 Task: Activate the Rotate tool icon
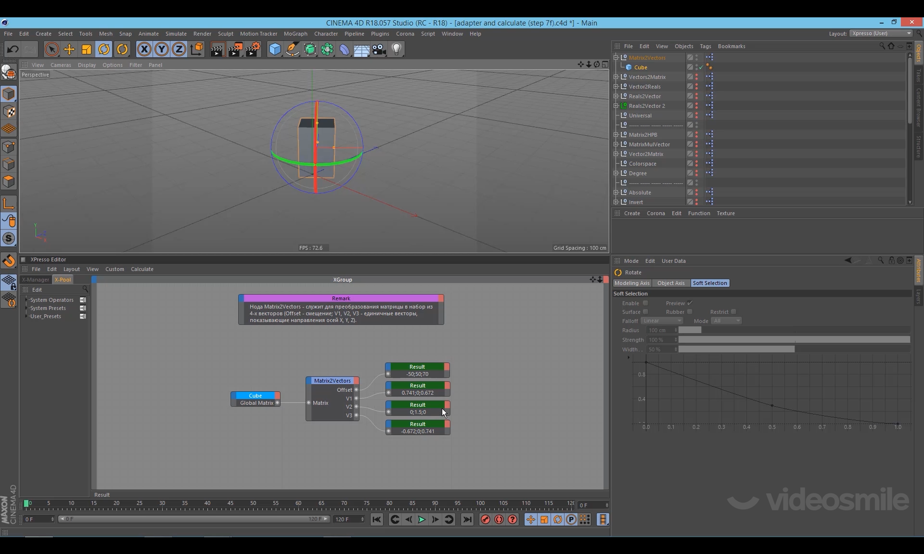(104, 49)
